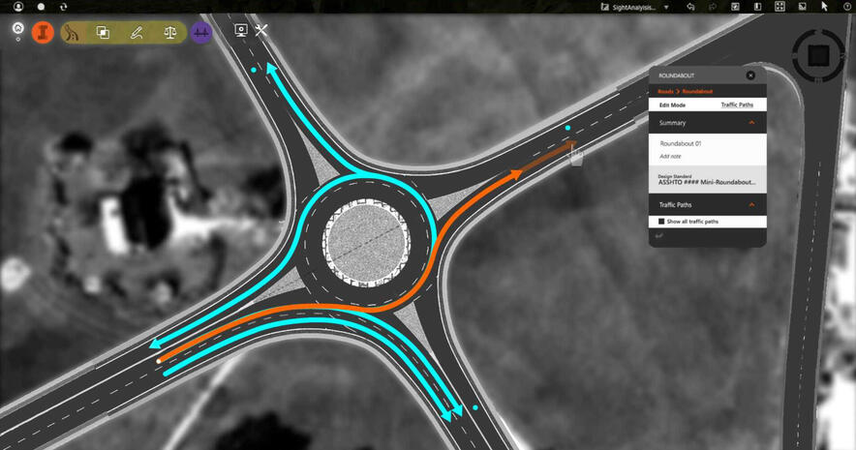Select the road design tool icon

click(73, 32)
